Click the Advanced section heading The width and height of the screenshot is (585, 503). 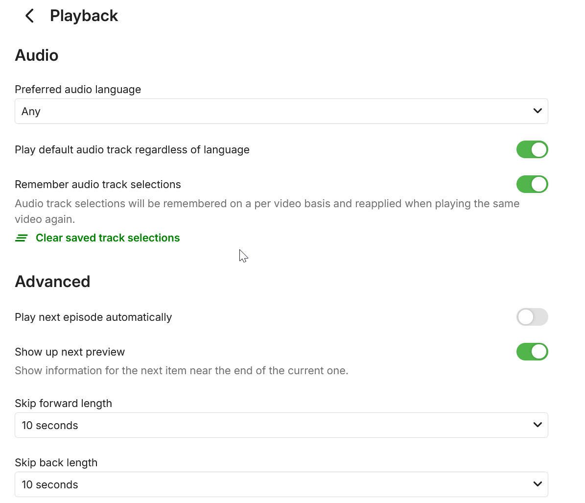coord(52,282)
